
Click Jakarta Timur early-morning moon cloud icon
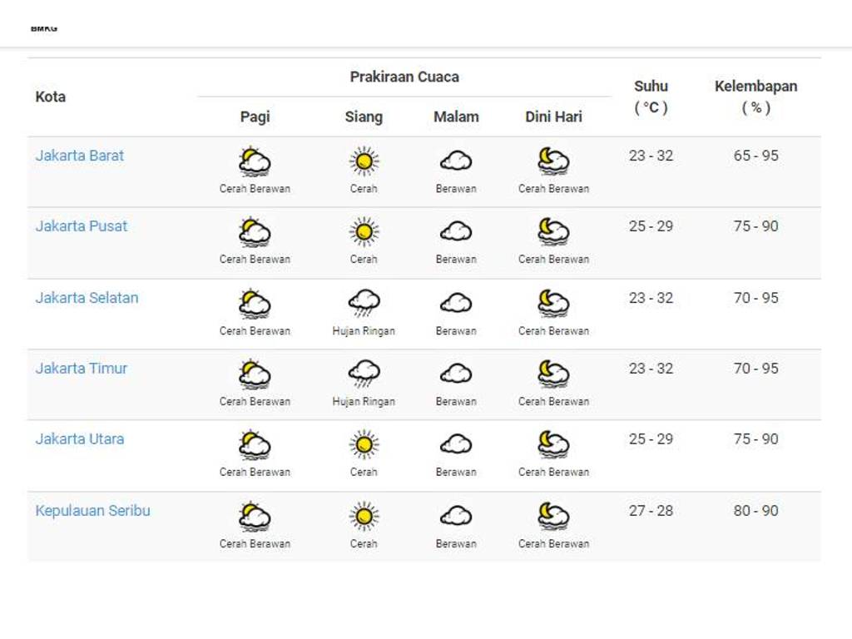click(x=553, y=374)
